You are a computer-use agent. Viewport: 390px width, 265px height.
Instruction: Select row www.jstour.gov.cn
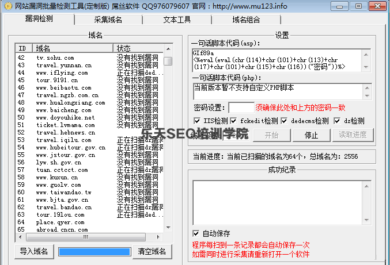[89, 155]
